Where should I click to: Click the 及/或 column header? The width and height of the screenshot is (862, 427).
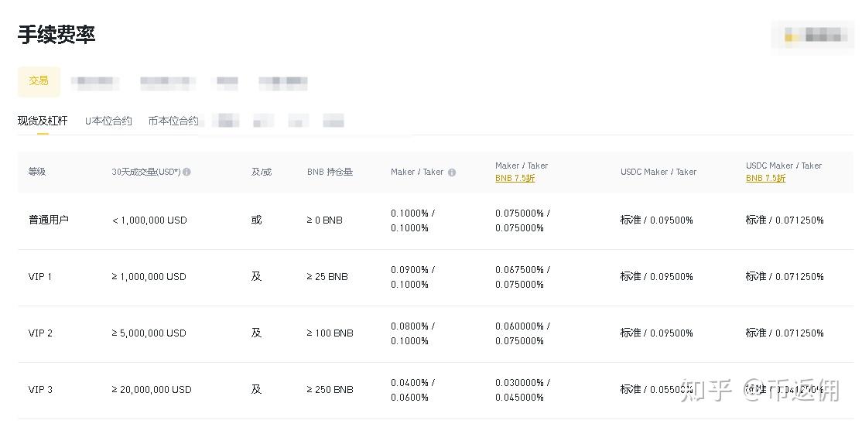click(x=262, y=172)
